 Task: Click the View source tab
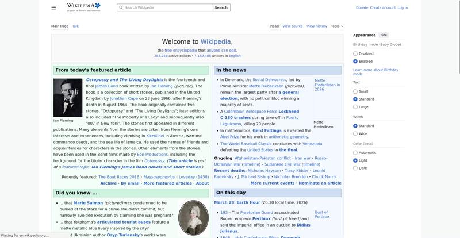[x=293, y=26]
